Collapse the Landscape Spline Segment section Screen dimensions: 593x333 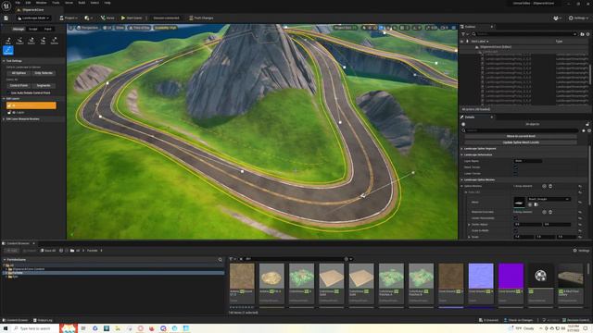(x=461, y=149)
